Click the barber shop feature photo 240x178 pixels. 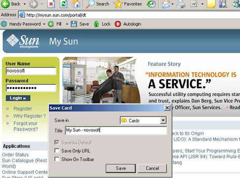[x=101, y=80]
